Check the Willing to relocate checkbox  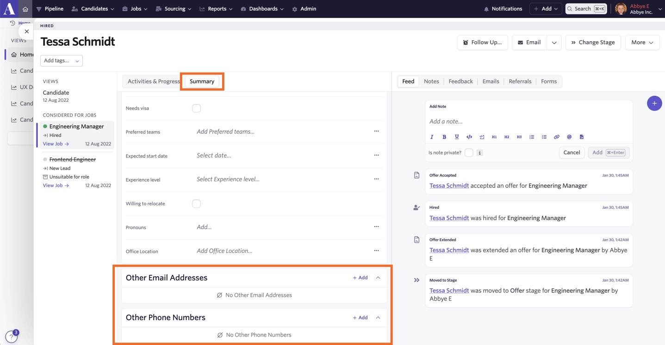pos(196,203)
